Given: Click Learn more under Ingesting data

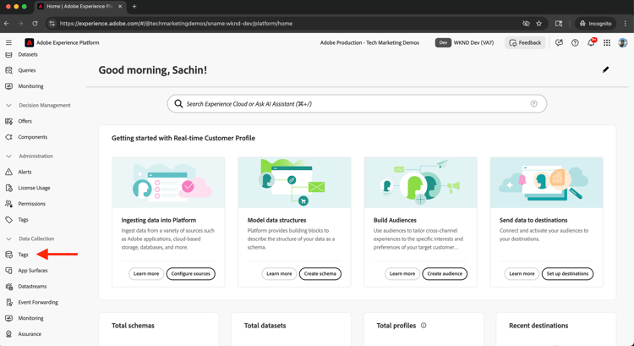Looking at the screenshot, I should pyautogui.click(x=146, y=273).
